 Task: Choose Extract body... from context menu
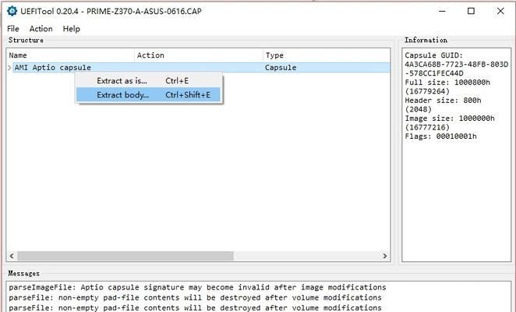148,95
